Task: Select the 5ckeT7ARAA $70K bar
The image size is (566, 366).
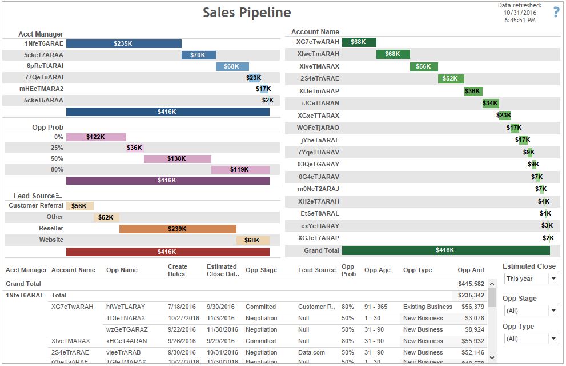Action: (x=199, y=55)
